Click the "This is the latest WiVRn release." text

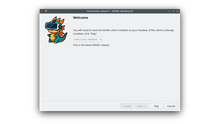click(91, 45)
